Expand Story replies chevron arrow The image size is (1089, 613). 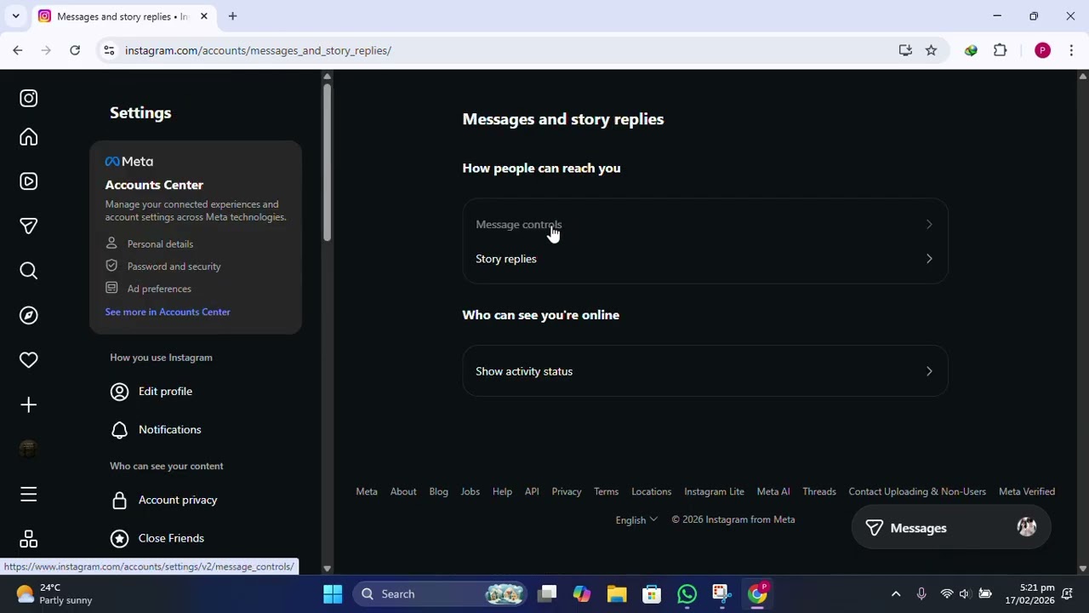929,259
